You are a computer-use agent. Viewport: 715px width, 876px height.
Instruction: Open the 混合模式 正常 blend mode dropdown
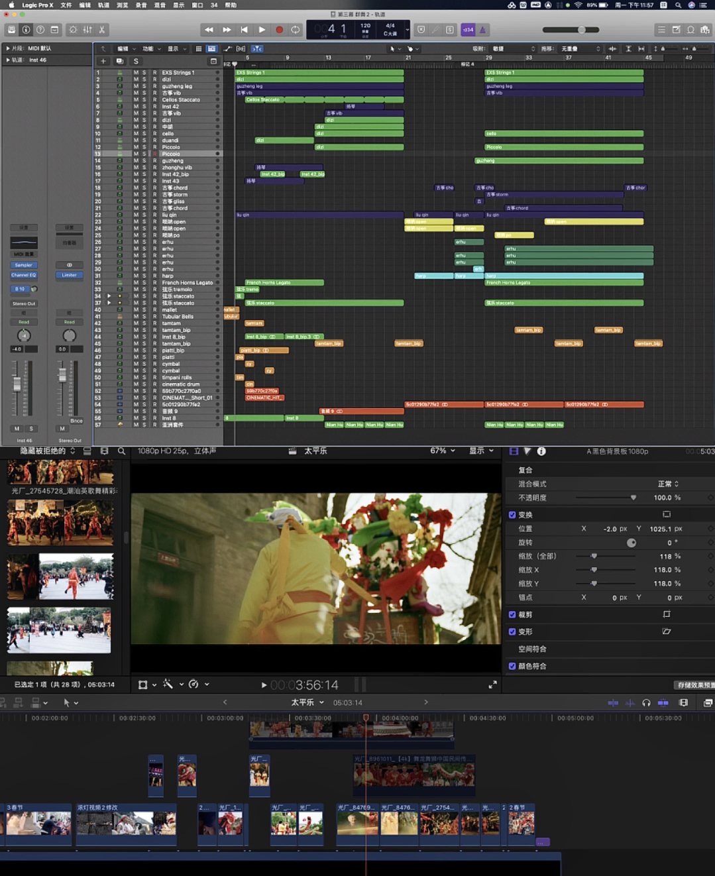[668, 484]
